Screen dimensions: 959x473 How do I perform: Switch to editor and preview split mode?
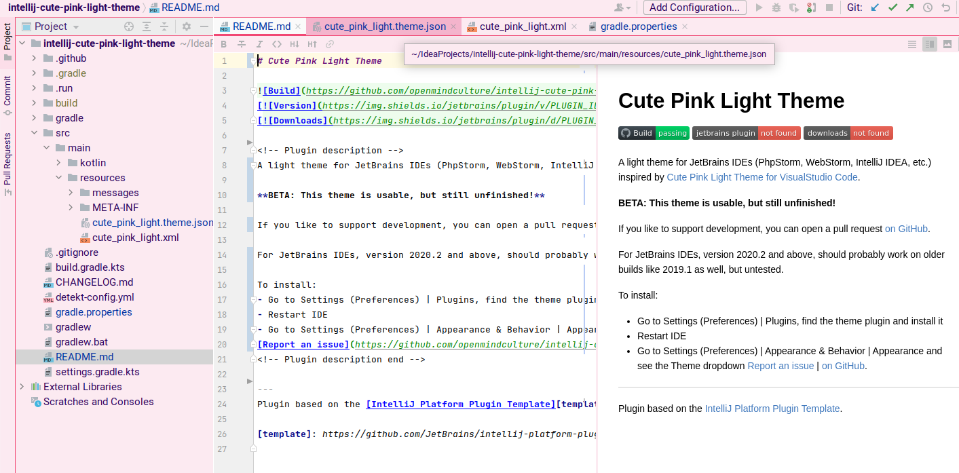point(930,44)
